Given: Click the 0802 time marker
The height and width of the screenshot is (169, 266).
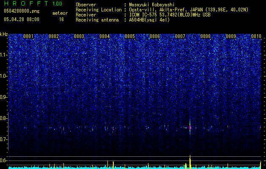Looking at the screenshot, I should coord(54,36).
